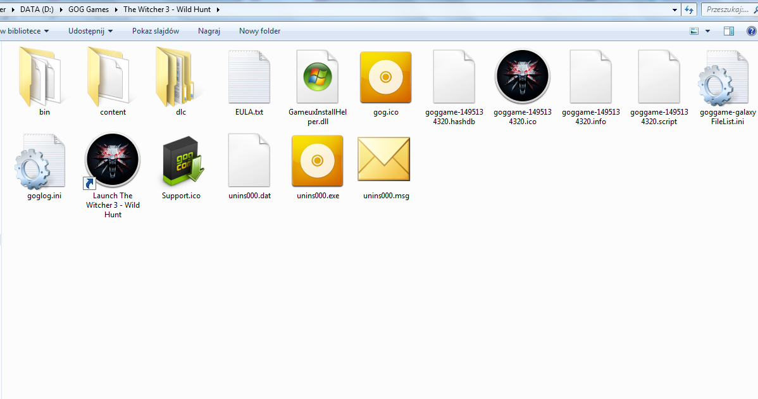Screen dimensions: 758x399
Task: Click the goglog.ini name label
Action: [x=44, y=196]
